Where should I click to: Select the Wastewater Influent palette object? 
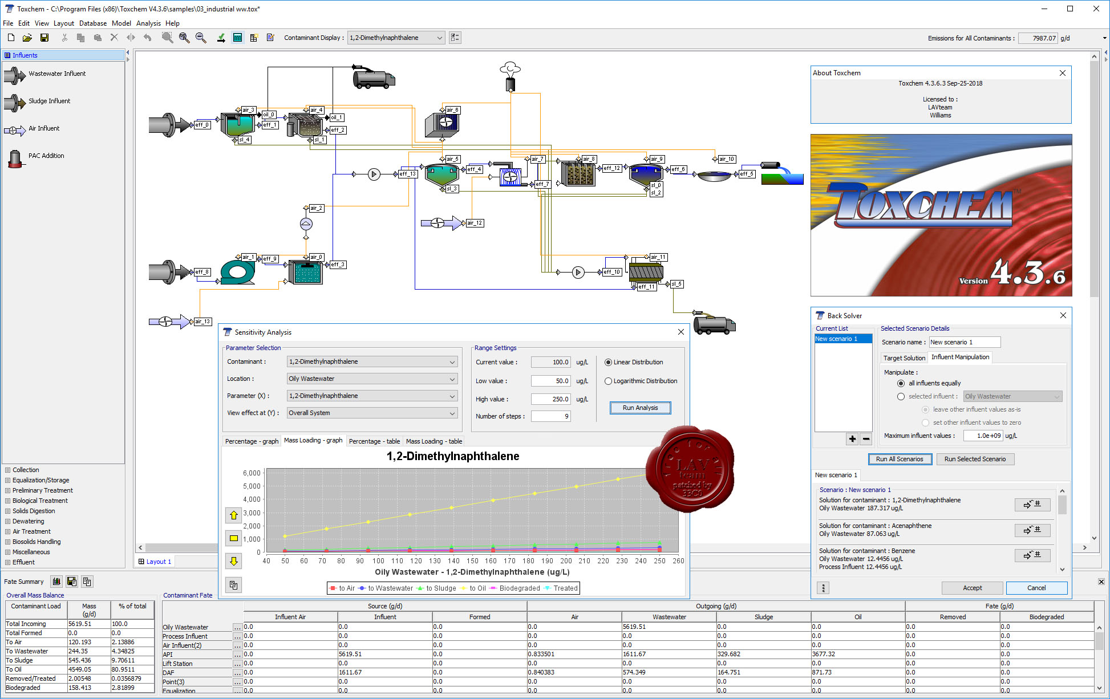(x=44, y=74)
